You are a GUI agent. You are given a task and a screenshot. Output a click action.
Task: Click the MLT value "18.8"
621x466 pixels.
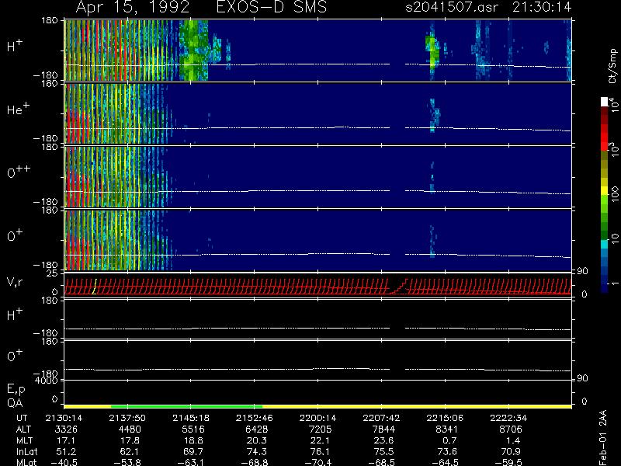pyautogui.click(x=193, y=440)
